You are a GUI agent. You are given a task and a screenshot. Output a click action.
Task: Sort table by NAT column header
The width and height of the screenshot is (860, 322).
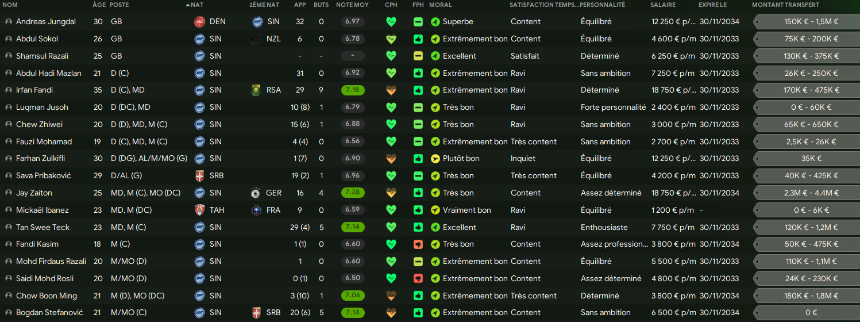(197, 5)
